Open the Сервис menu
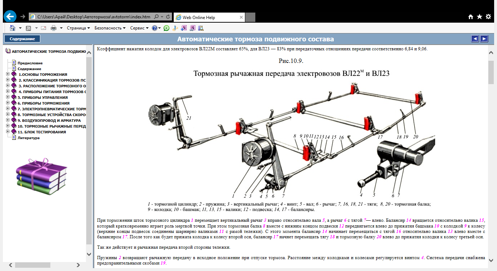The height and width of the screenshot is (271, 497). pyautogui.click(x=139, y=28)
